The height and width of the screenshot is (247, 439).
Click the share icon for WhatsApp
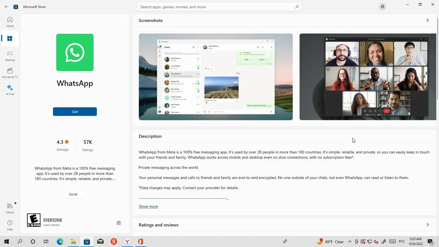pos(119,223)
